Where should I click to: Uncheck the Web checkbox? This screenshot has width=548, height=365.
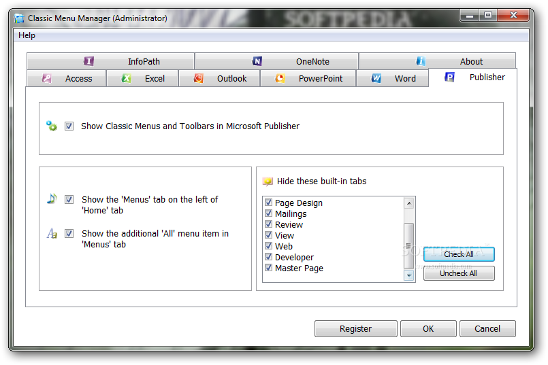[268, 245]
